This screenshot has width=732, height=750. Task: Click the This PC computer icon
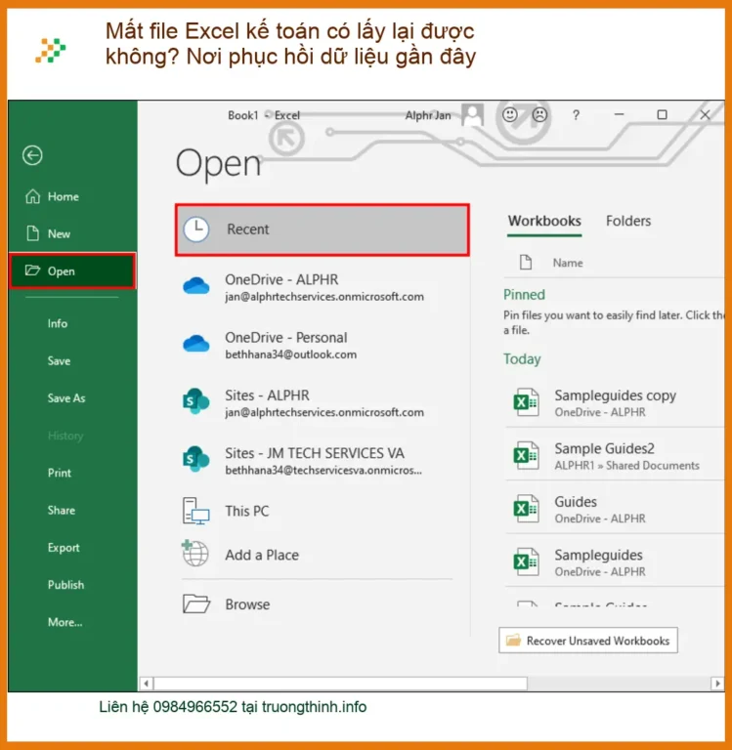tap(195, 511)
